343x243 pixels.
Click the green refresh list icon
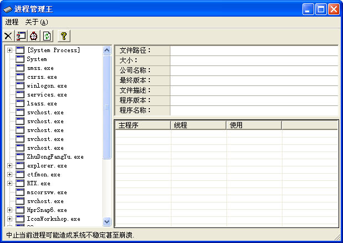[x=47, y=36]
